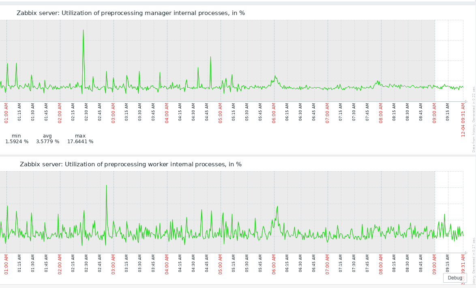476x288 pixels.
Task: Click 04:30 AM label on worker graph
Action: click(193, 263)
